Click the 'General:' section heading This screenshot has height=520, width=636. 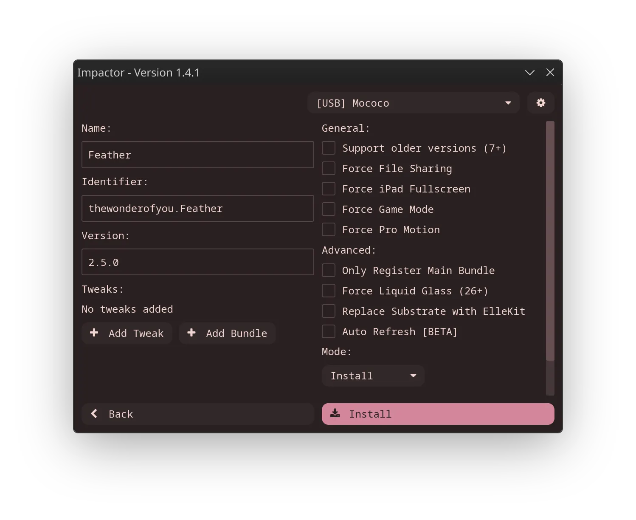pyautogui.click(x=346, y=128)
